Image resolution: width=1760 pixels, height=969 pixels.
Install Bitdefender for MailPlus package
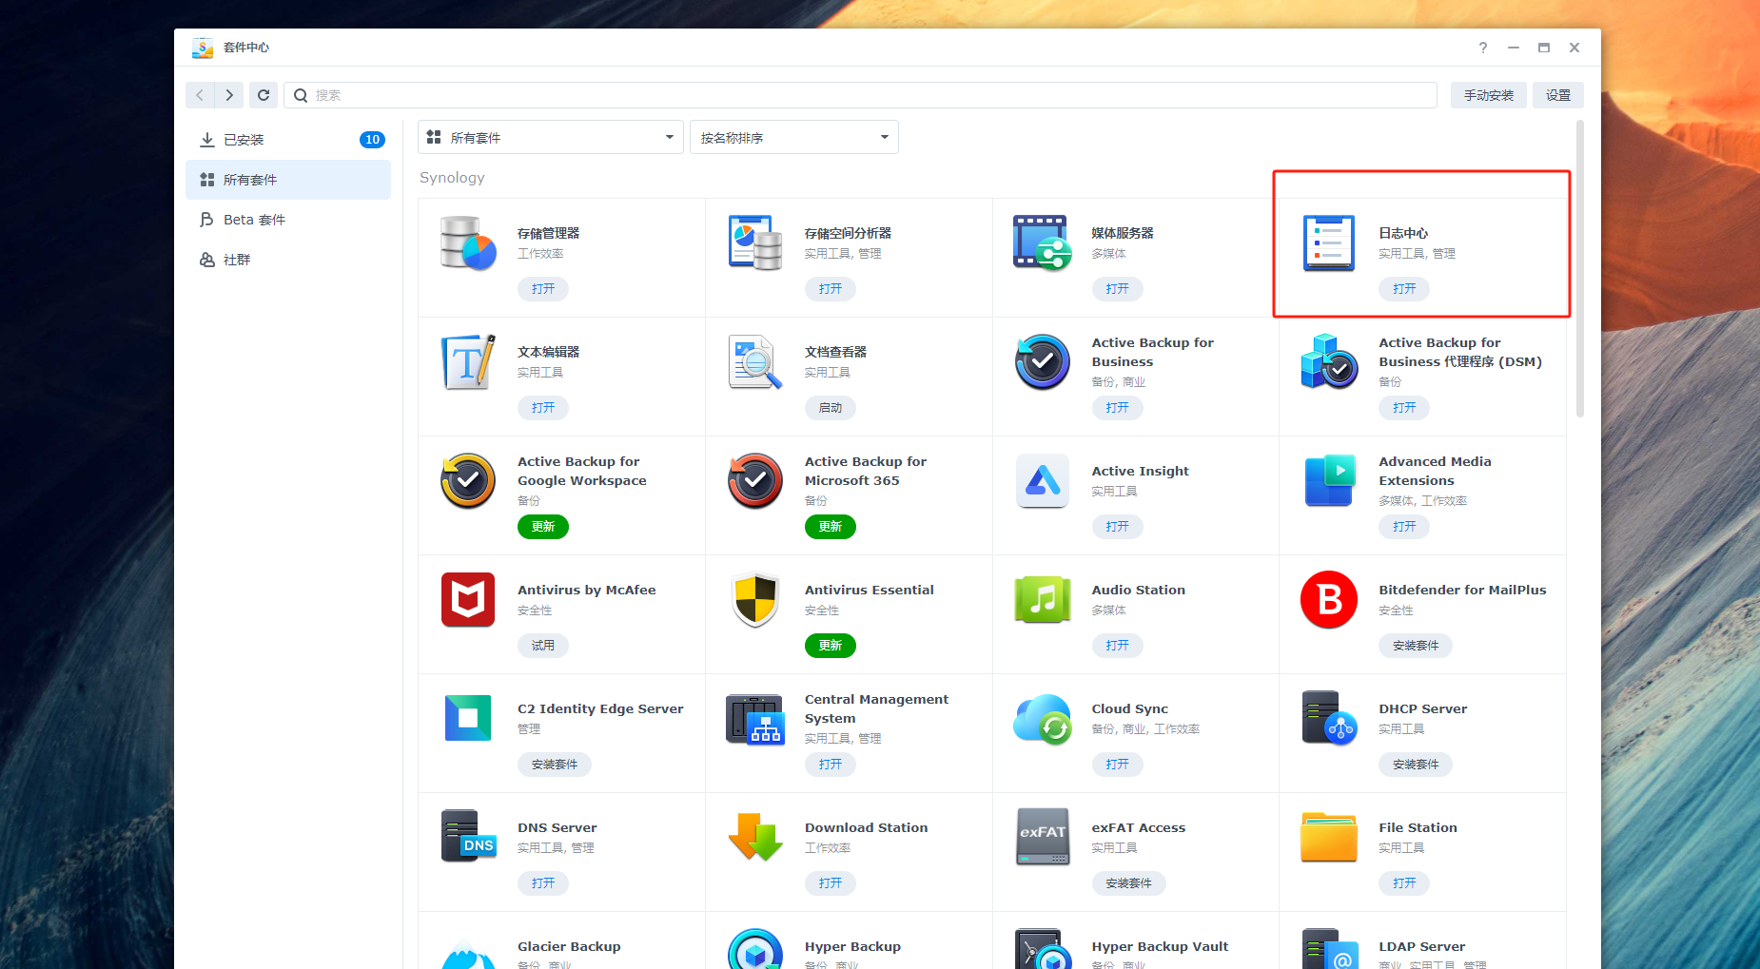click(1416, 646)
